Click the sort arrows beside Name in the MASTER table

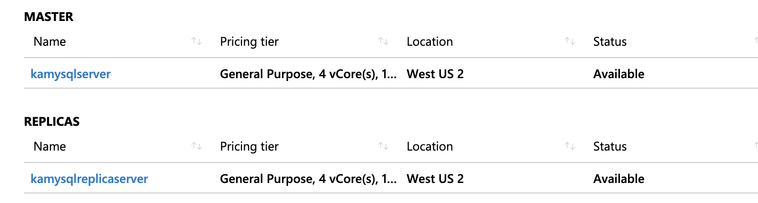click(197, 41)
